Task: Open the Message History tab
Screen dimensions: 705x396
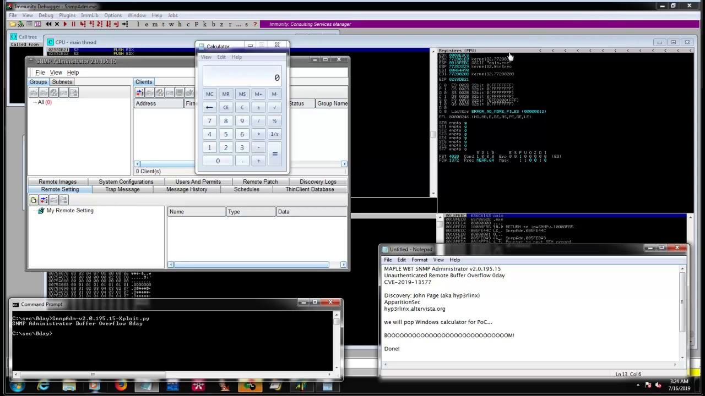Action: click(187, 189)
